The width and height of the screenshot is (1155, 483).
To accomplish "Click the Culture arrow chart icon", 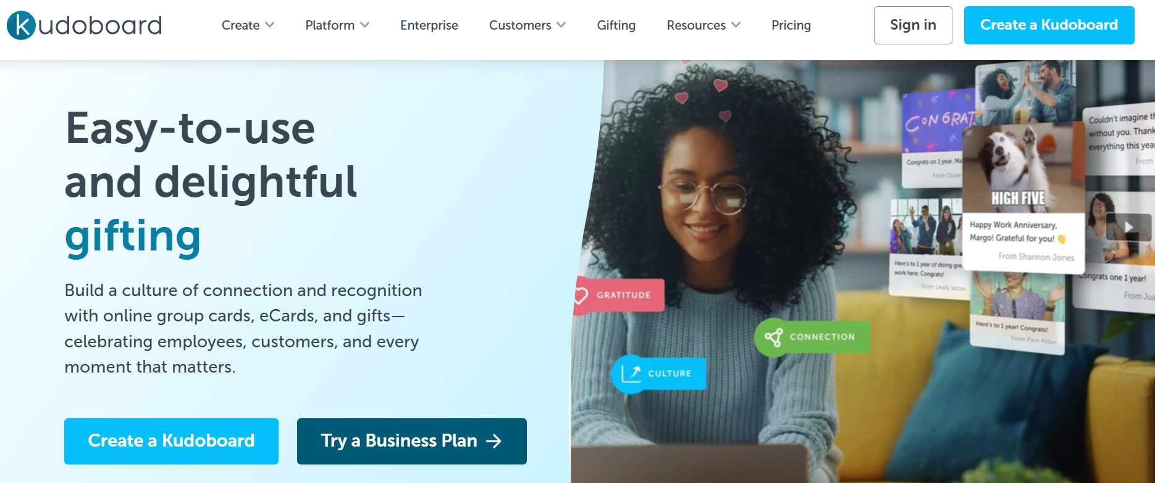I will [x=631, y=374].
